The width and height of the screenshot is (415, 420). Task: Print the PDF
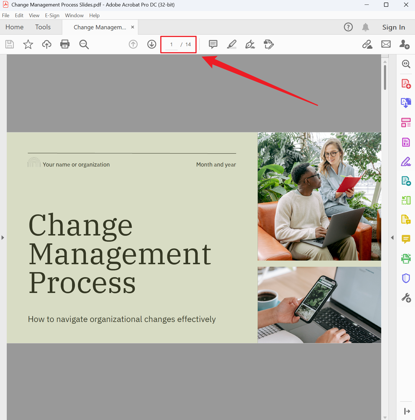65,44
